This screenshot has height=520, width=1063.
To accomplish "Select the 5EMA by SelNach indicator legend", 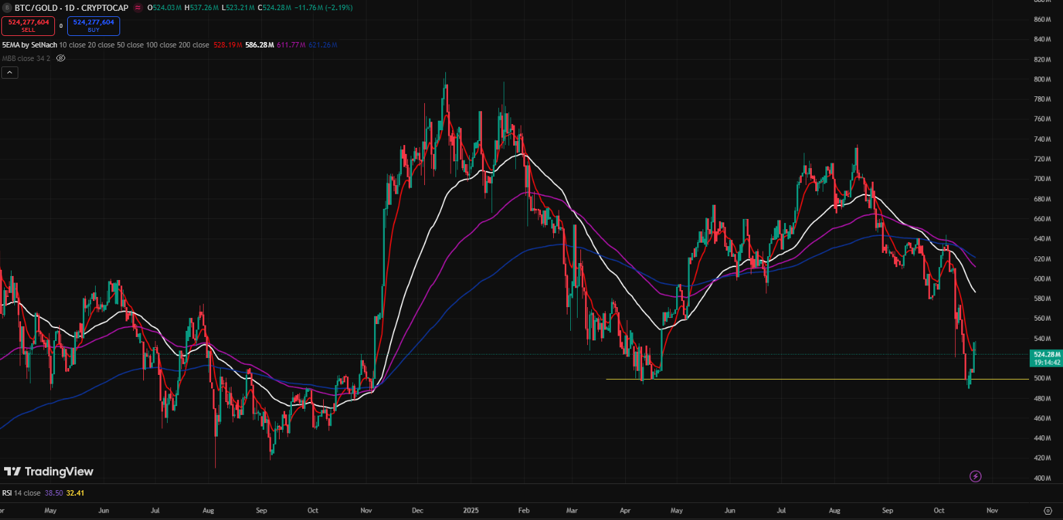I will pyautogui.click(x=29, y=45).
